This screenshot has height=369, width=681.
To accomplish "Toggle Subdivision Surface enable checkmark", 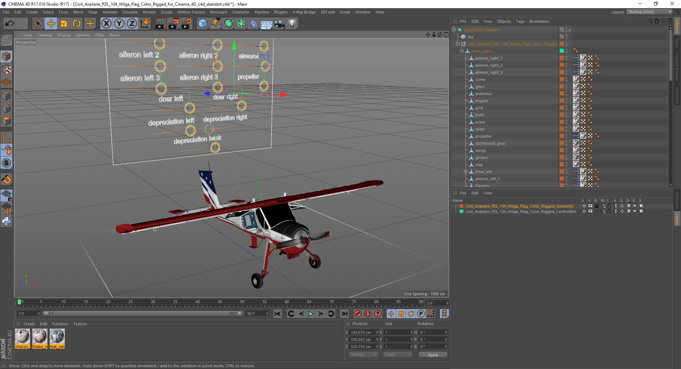I will [x=570, y=30].
